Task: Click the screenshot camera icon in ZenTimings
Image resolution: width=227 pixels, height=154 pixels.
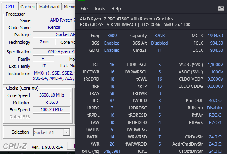Action: 221,8
